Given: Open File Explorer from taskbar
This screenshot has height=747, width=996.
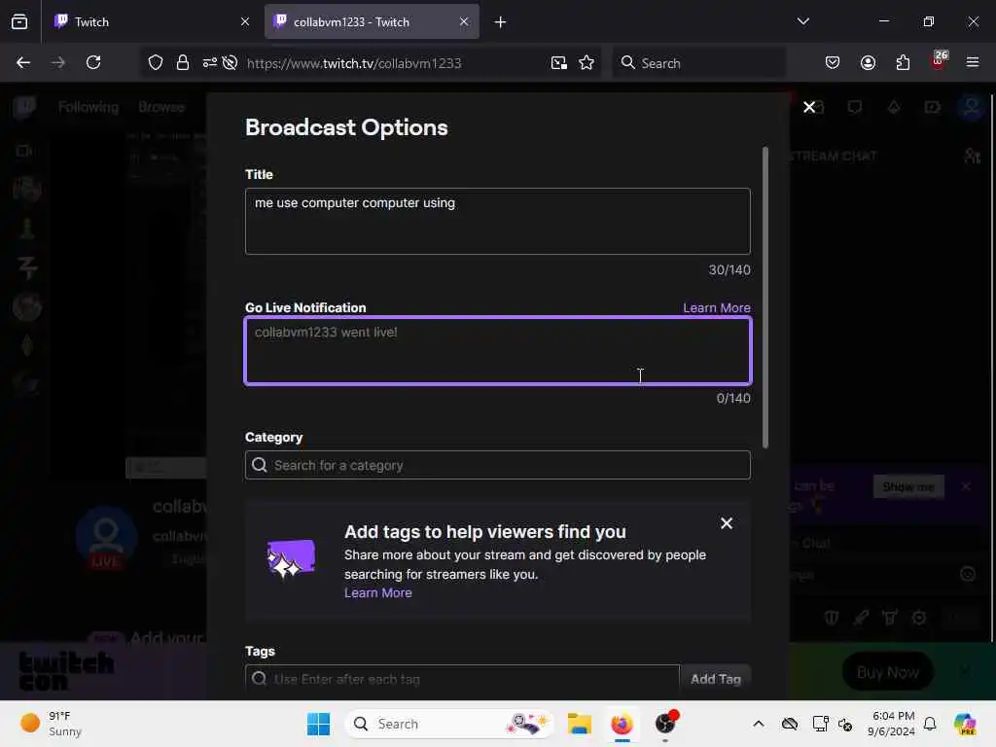Looking at the screenshot, I should point(579,724).
